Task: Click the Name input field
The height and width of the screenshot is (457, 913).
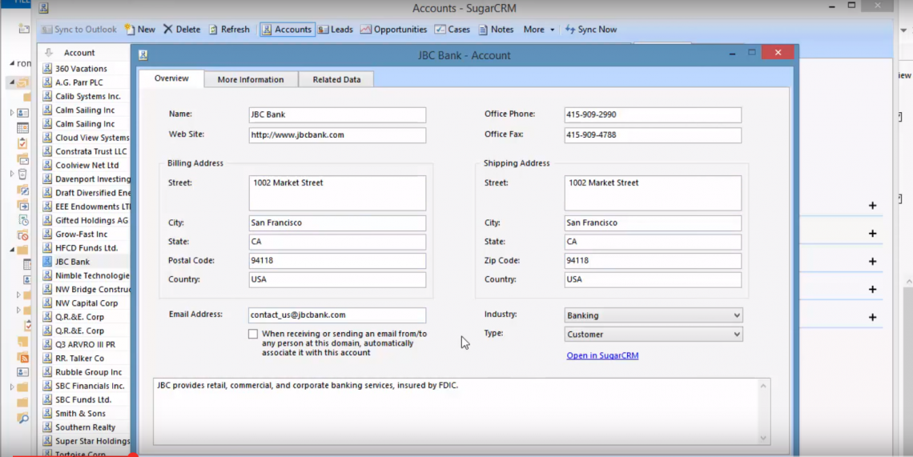Action: tap(337, 114)
